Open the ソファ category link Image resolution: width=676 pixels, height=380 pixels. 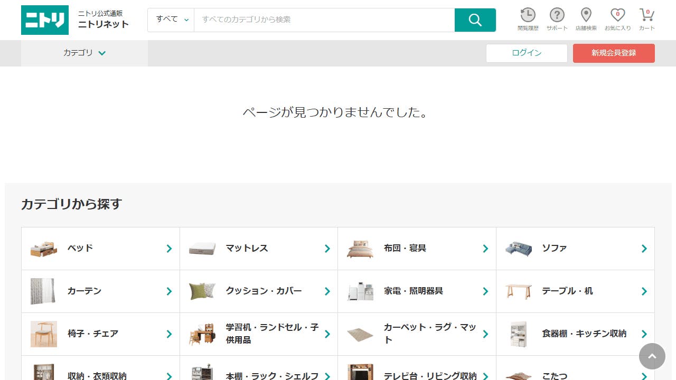click(x=576, y=249)
